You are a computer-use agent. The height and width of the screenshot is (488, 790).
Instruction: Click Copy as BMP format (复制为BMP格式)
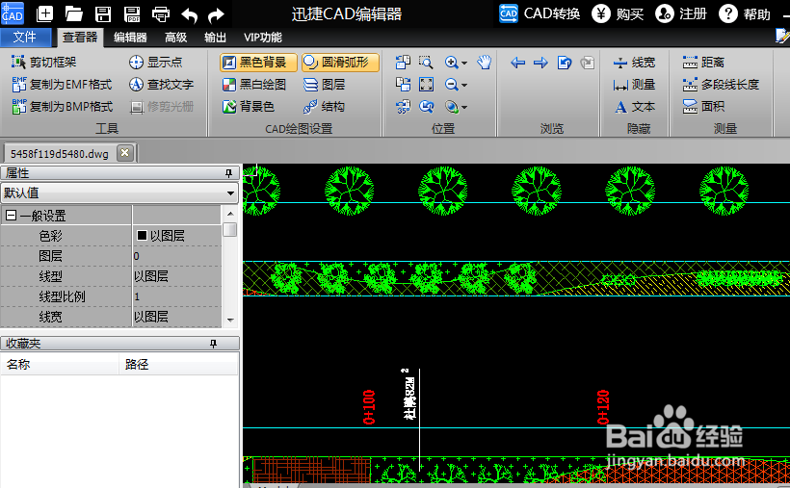coord(62,106)
